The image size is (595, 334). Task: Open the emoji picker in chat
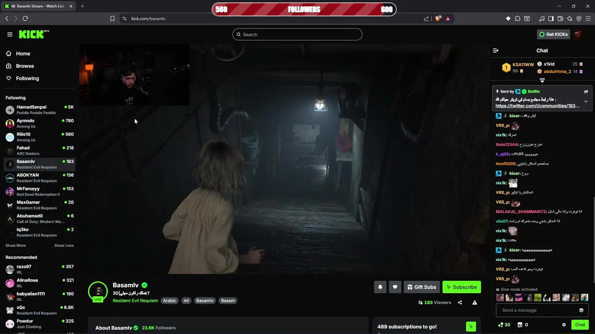(x=581, y=310)
